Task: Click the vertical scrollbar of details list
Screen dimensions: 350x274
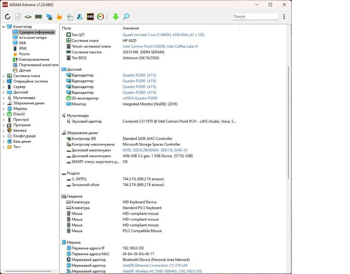Action: pos(288,122)
